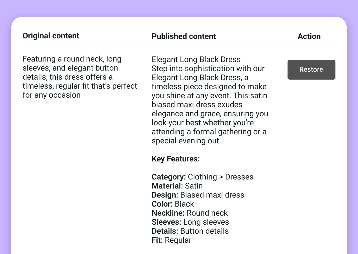Click the paragraph starting 'Step into sophistication'
Image resolution: width=358 pixels, height=254 pixels.
click(210, 105)
